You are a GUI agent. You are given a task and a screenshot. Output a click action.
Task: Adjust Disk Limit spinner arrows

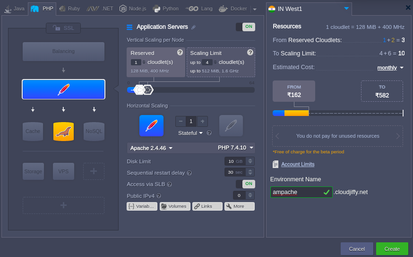[x=250, y=161]
